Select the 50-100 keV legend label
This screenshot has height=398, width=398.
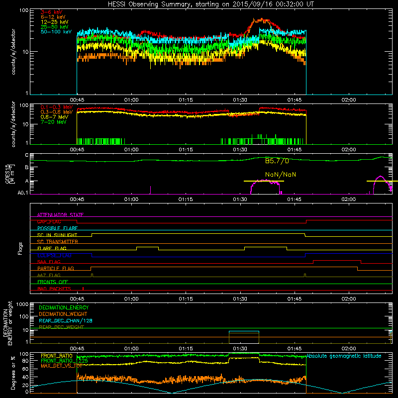(56, 32)
